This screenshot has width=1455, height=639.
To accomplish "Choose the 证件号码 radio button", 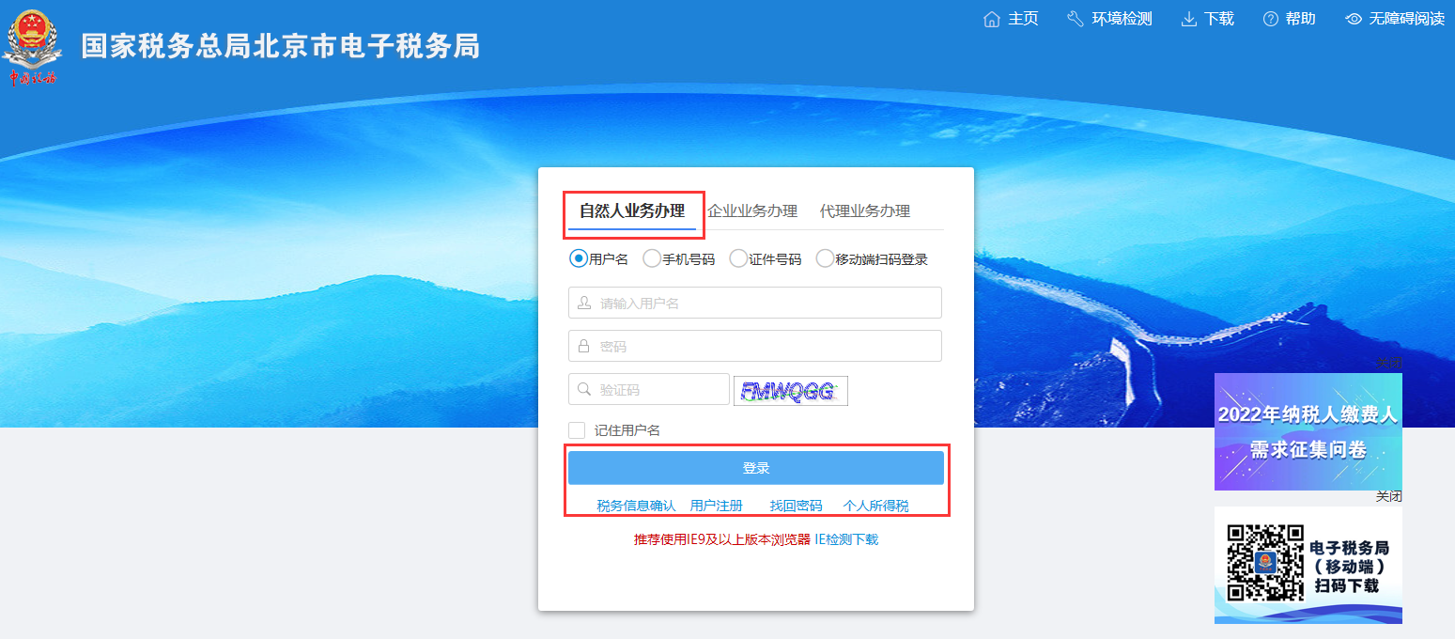I will click(x=738, y=258).
